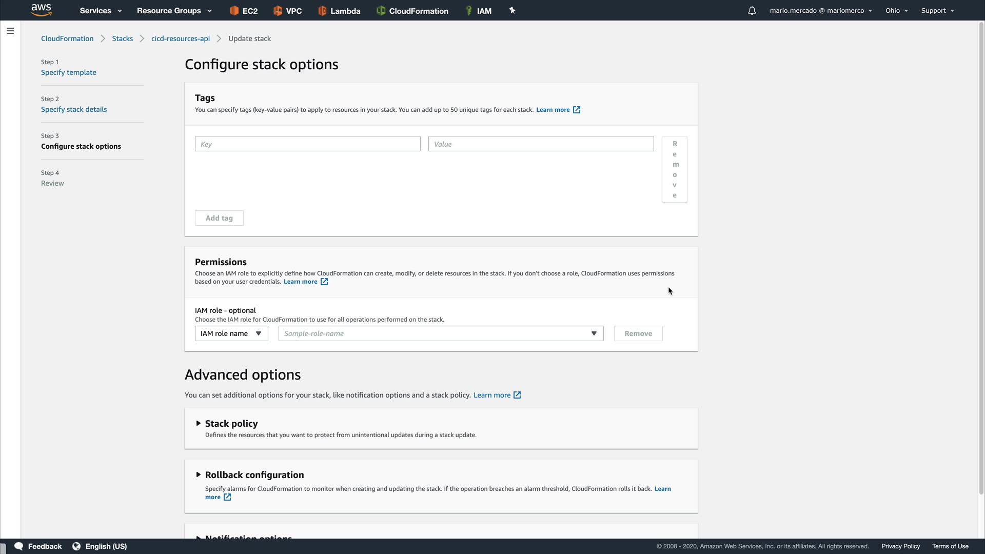Click the Feedback speech bubble icon
The image size is (985, 554).
point(19,546)
